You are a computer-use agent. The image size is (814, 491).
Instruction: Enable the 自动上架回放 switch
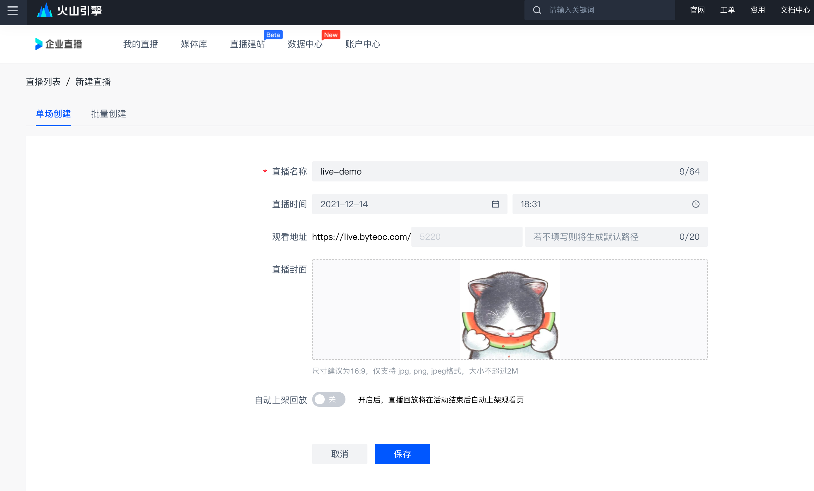click(x=328, y=400)
